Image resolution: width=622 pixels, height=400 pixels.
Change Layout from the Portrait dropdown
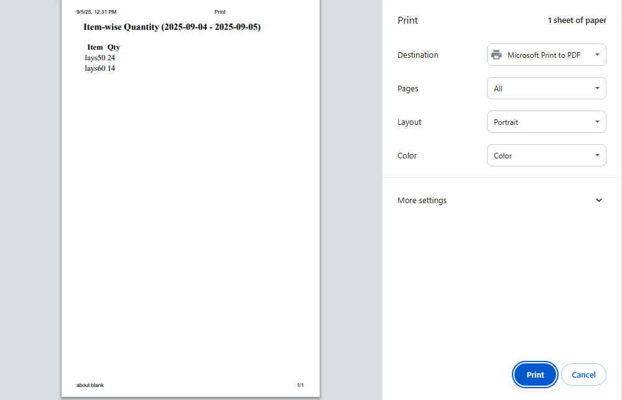click(546, 122)
